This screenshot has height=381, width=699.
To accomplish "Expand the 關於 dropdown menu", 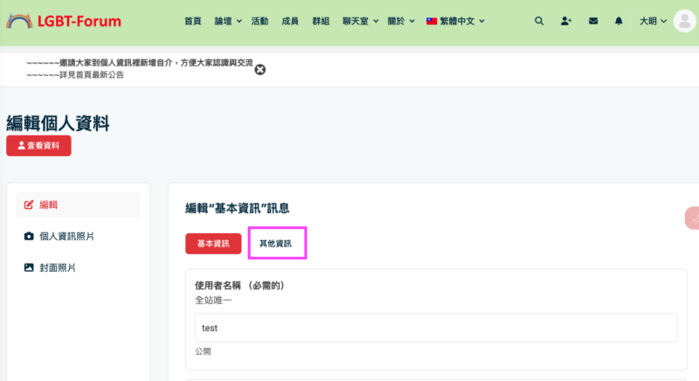I will coord(401,21).
